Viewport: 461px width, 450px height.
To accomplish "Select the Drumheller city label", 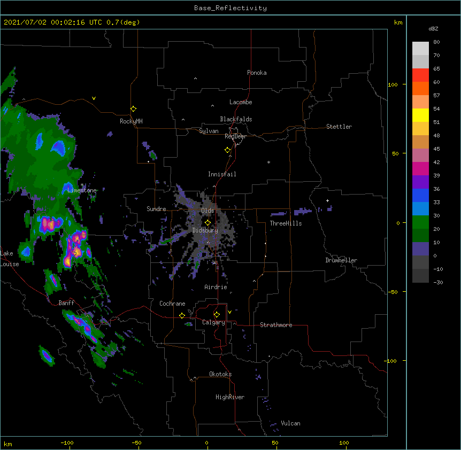I will click(341, 260).
